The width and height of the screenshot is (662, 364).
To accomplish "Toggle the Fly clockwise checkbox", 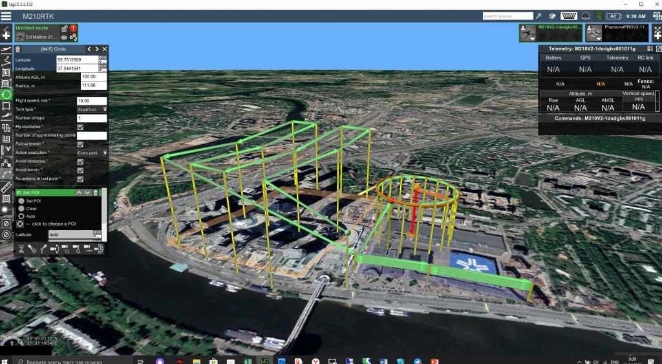I will pos(80,127).
